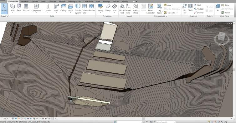This screenshot has height=123, width=236.
Task: Select the Window tool
Action: click(x=26, y=8)
